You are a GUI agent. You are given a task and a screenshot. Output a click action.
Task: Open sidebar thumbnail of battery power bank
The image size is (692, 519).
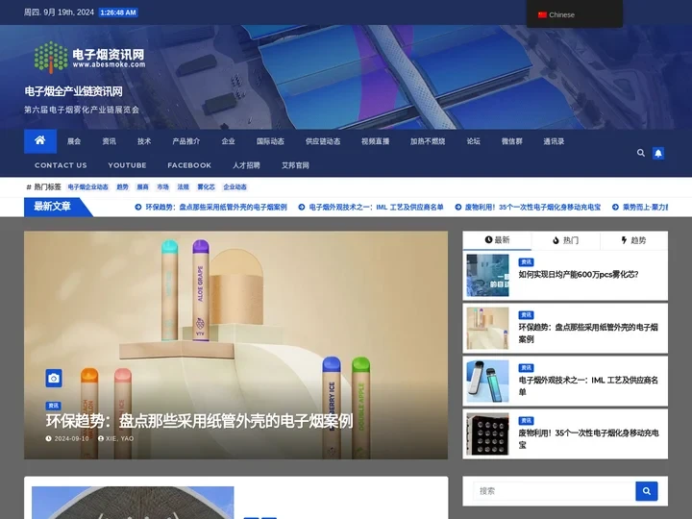(487, 433)
